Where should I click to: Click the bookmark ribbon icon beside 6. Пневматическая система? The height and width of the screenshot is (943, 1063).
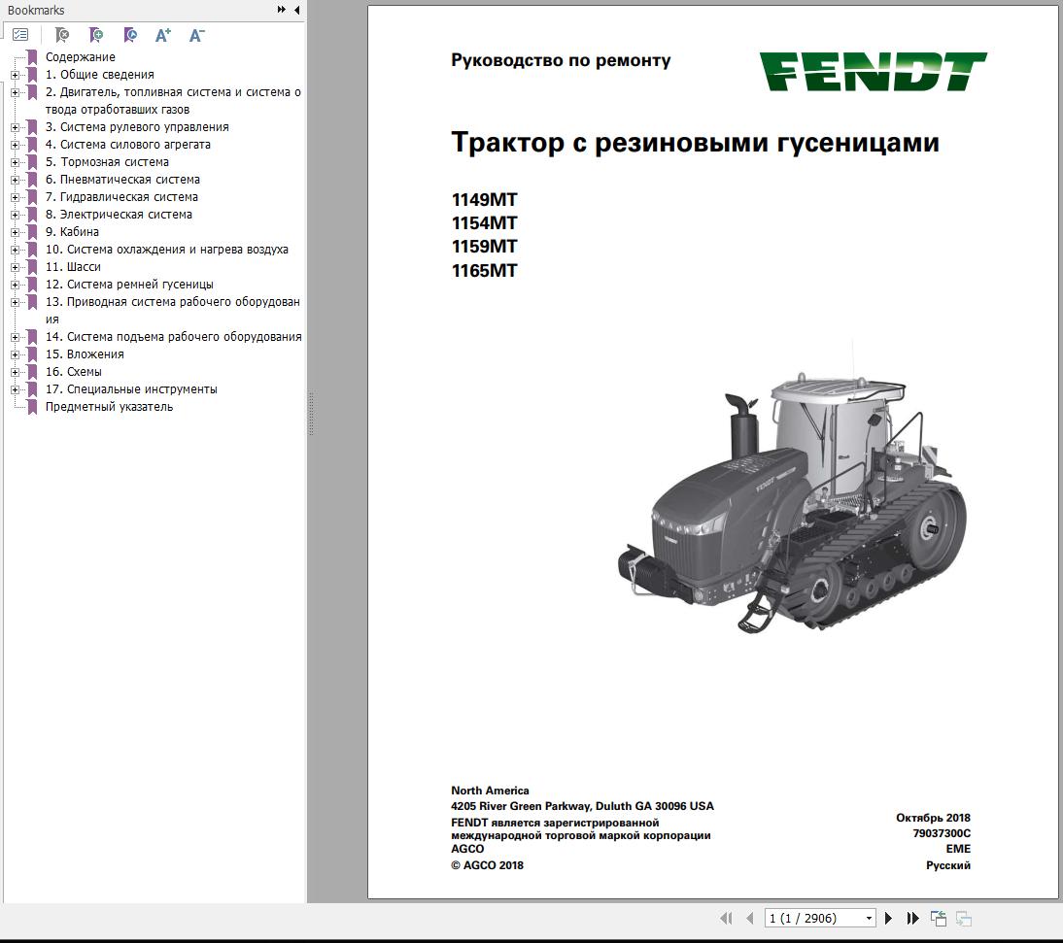[32, 180]
